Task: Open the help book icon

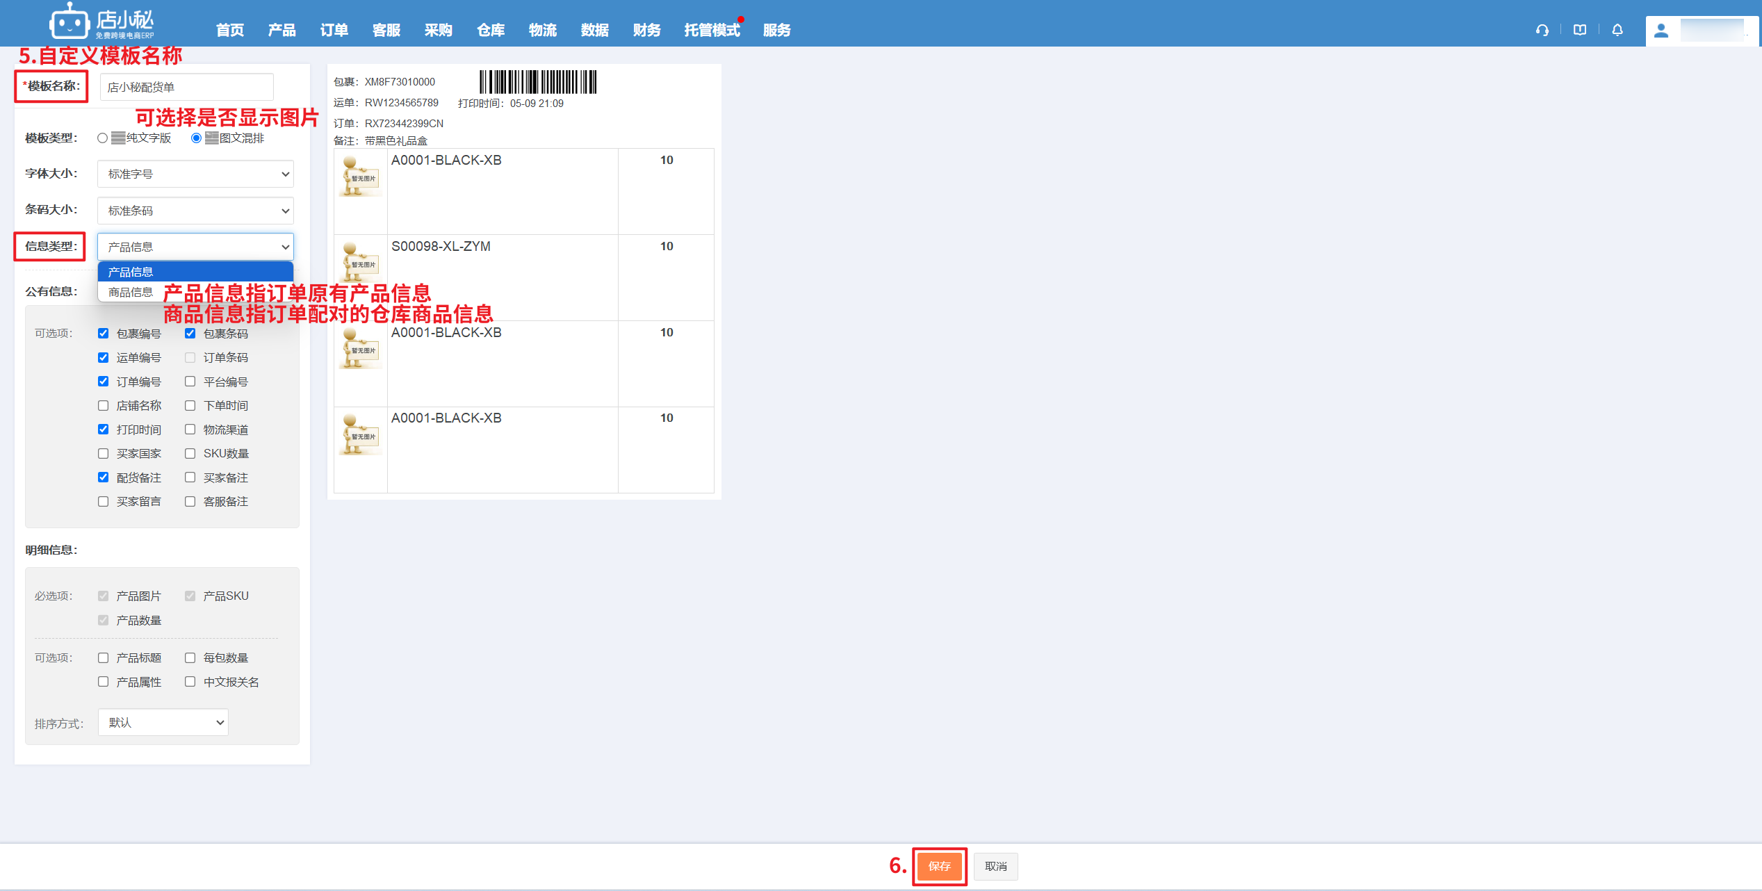Action: click(x=1579, y=30)
